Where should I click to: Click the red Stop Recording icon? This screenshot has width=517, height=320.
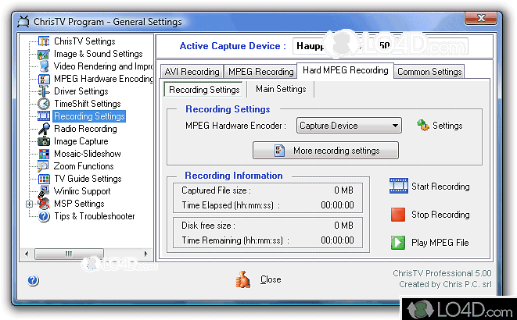click(x=398, y=215)
